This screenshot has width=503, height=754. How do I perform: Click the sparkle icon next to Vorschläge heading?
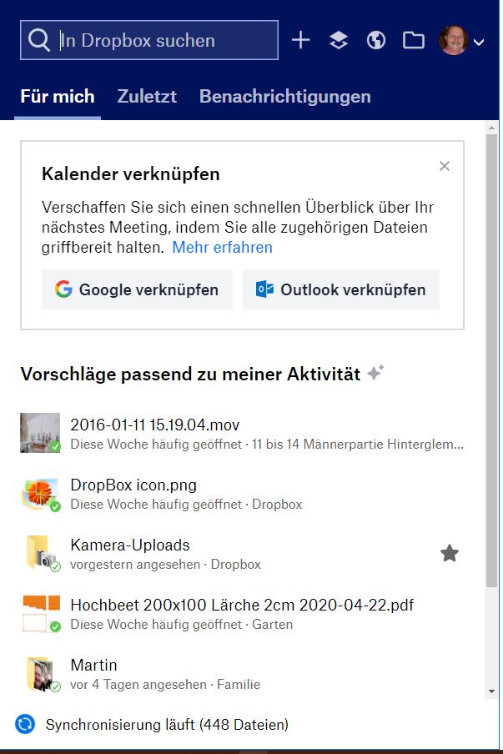click(373, 373)
